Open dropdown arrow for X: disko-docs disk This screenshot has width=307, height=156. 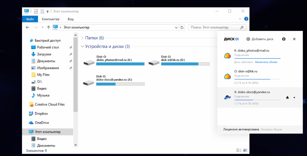point(294,97)
